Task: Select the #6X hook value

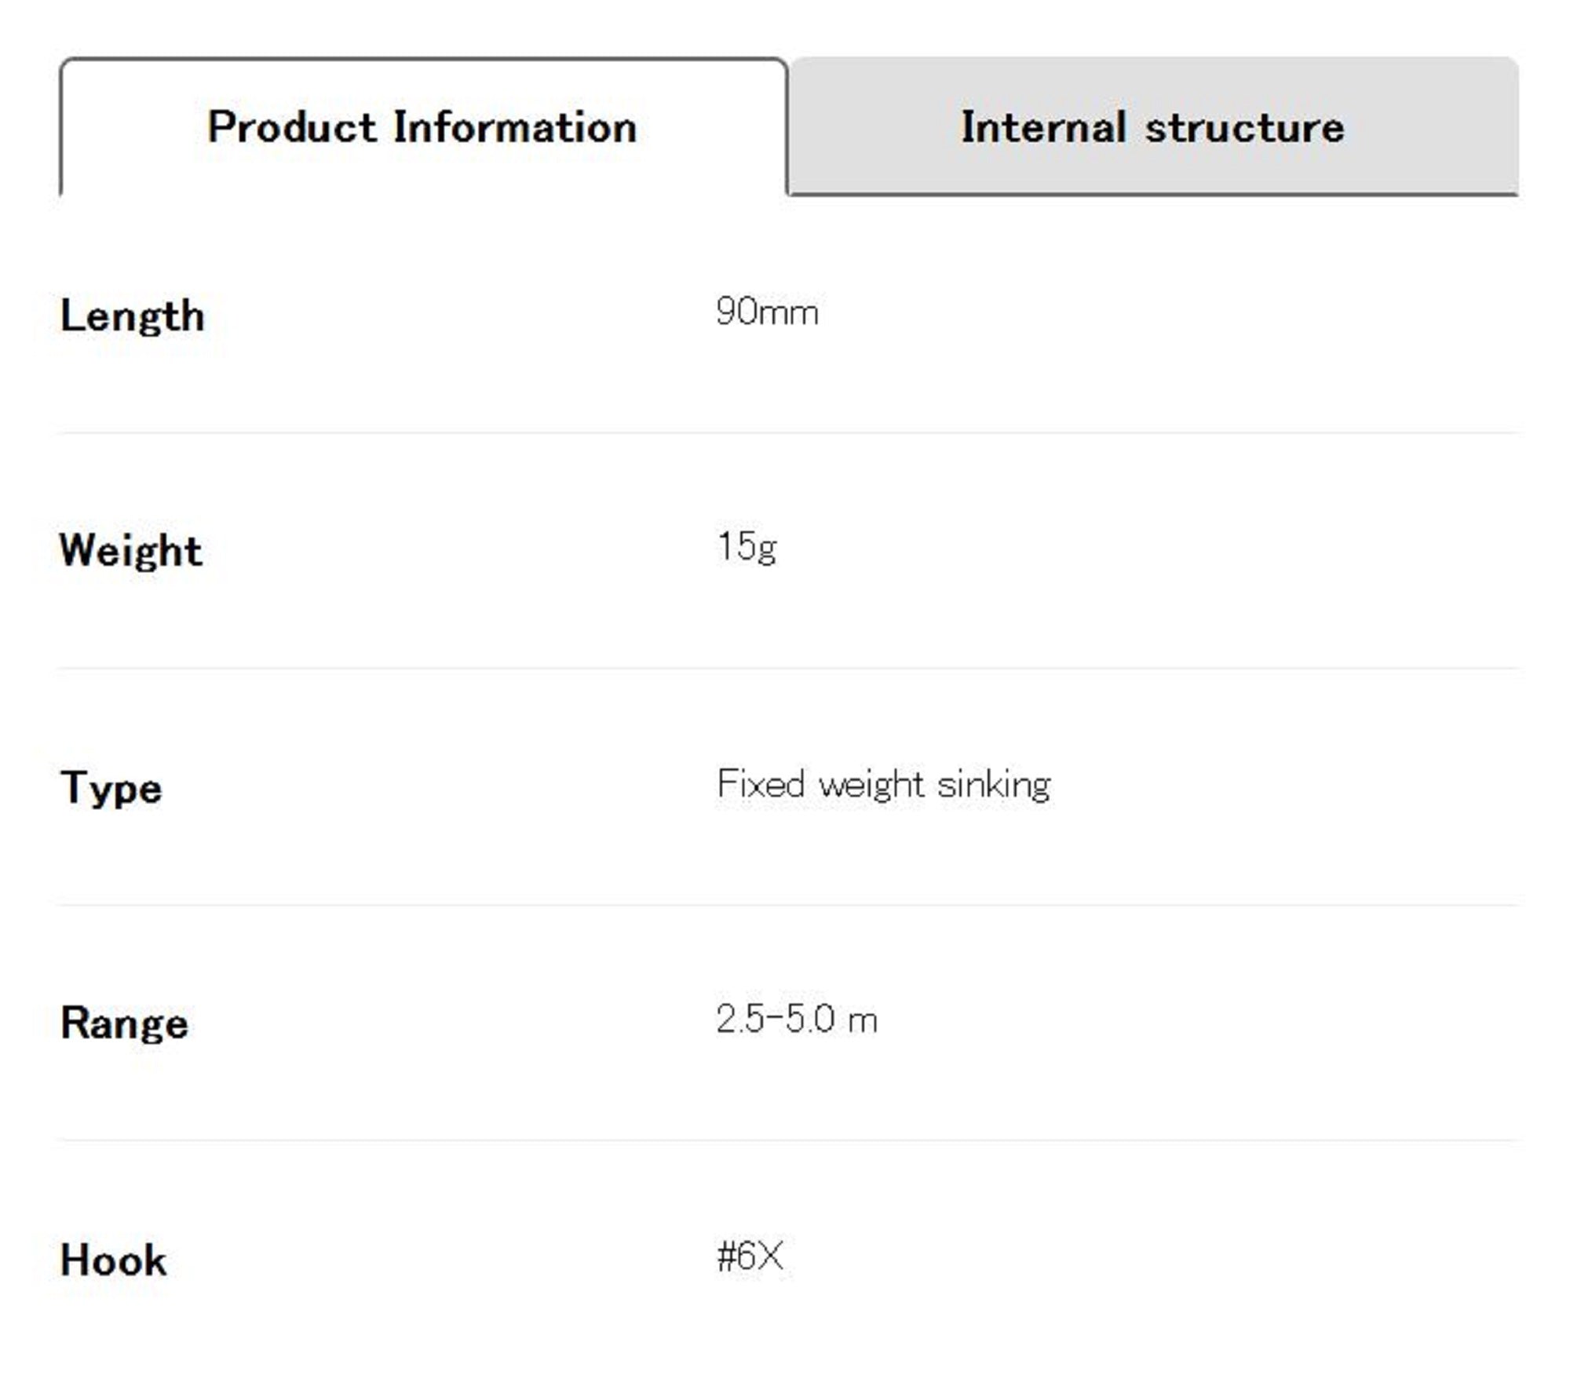Action: (x=750, y=1256)
